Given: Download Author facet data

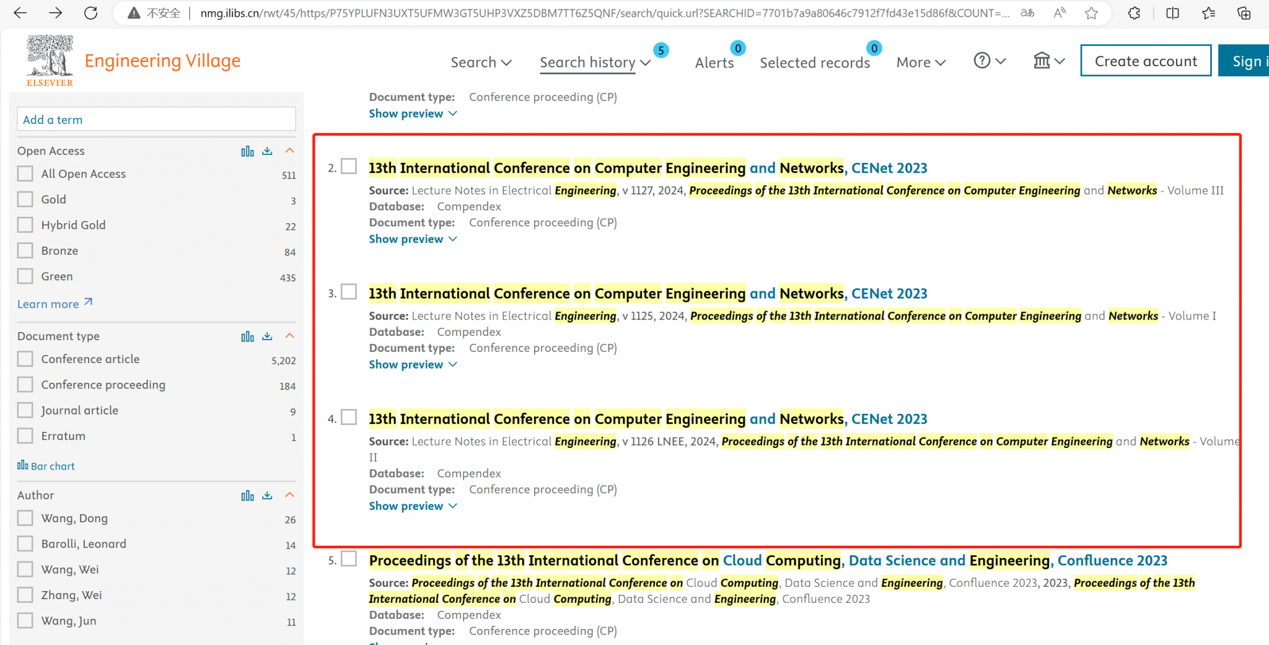Looking at the screenshot, I should tap(267, 496).
